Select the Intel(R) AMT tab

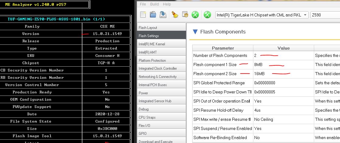click(161, 52)
